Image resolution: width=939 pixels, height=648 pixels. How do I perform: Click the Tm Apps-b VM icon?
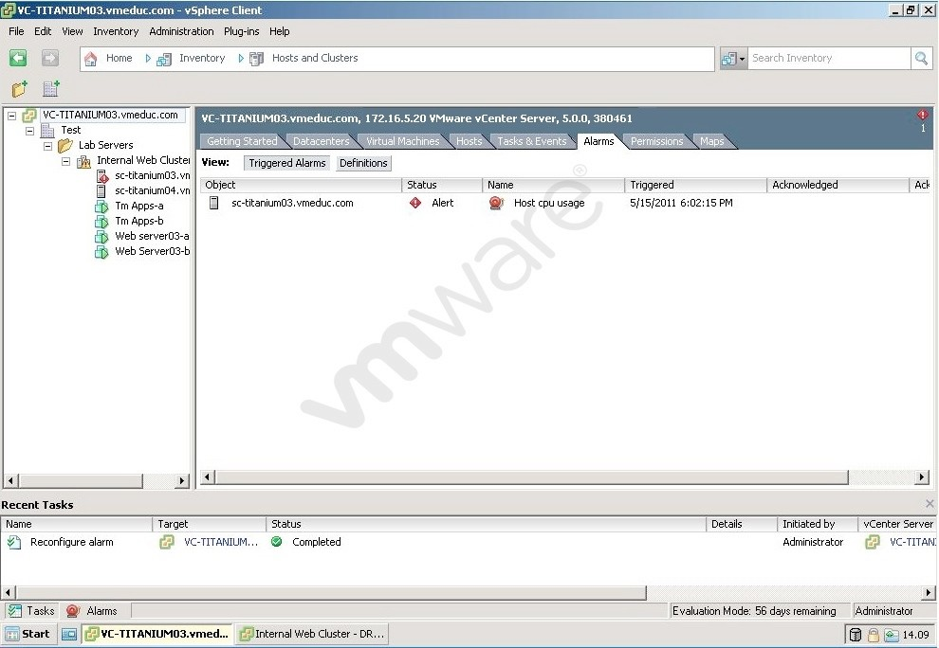point(101,222)
